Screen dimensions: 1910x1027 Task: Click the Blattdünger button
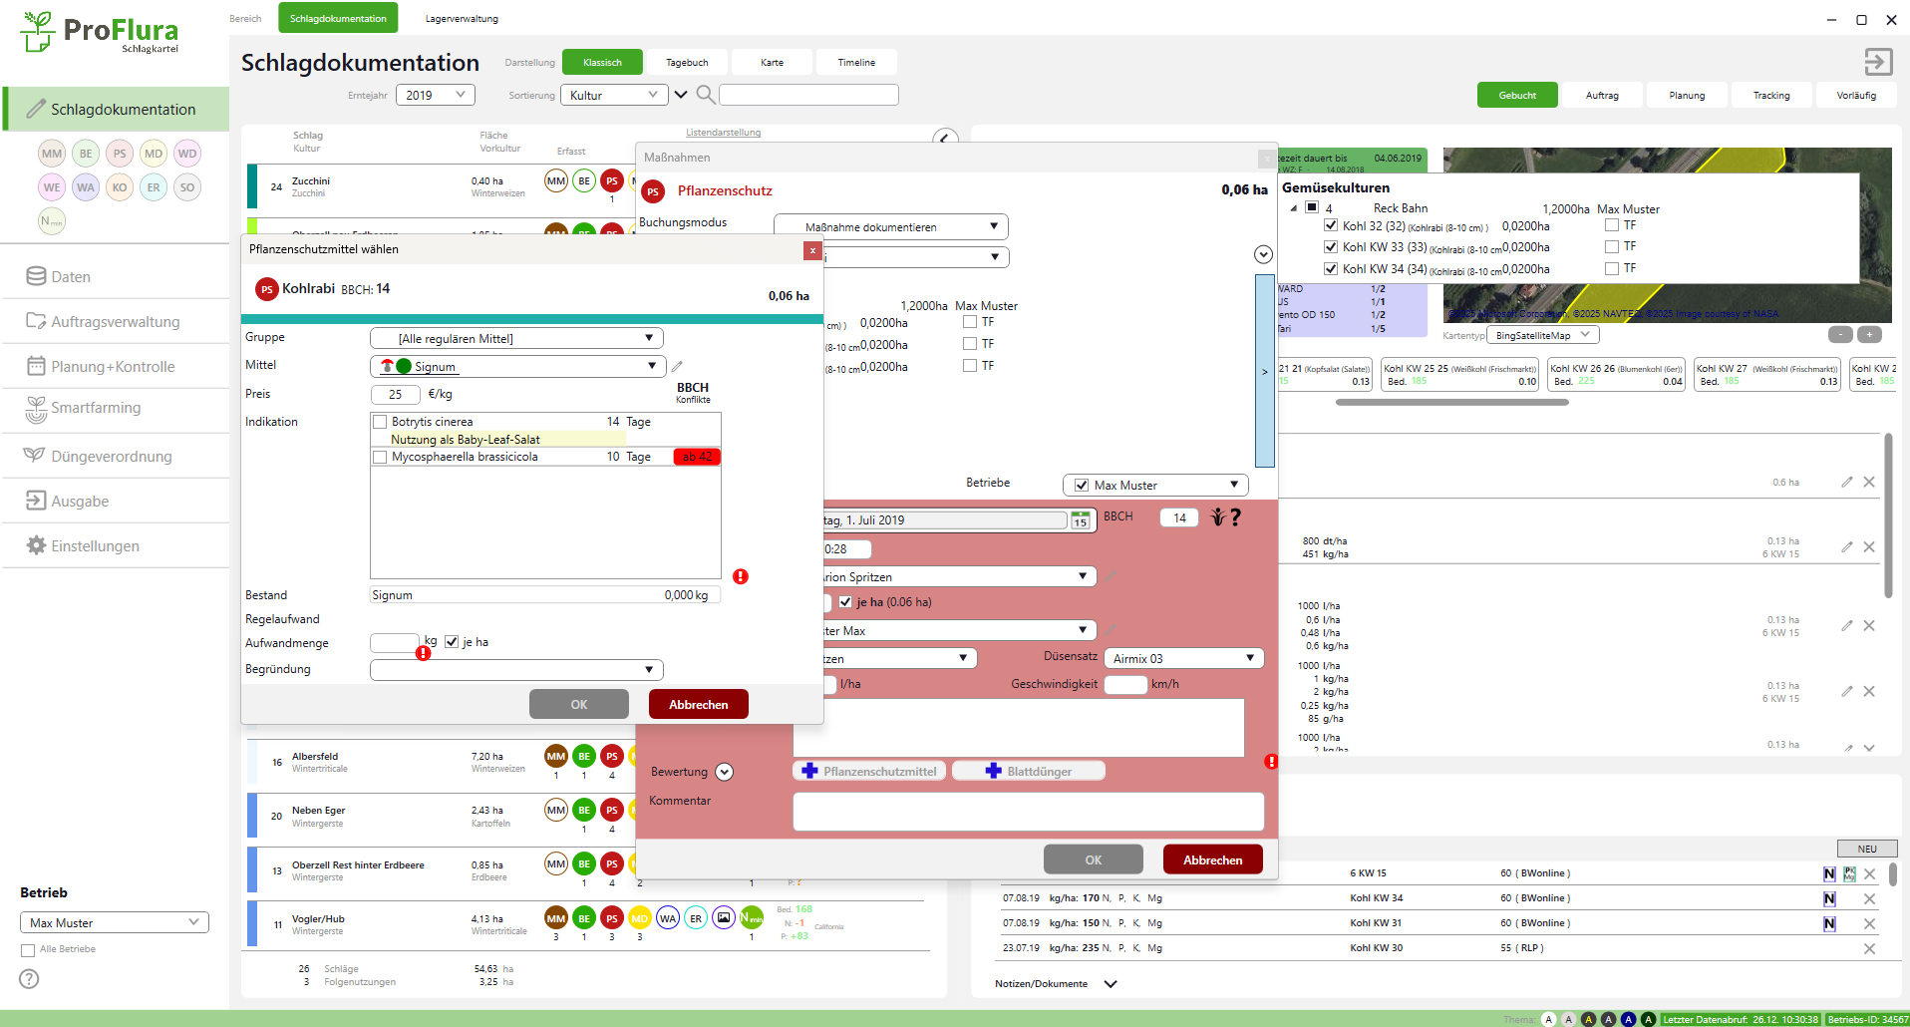[1028, 771]
